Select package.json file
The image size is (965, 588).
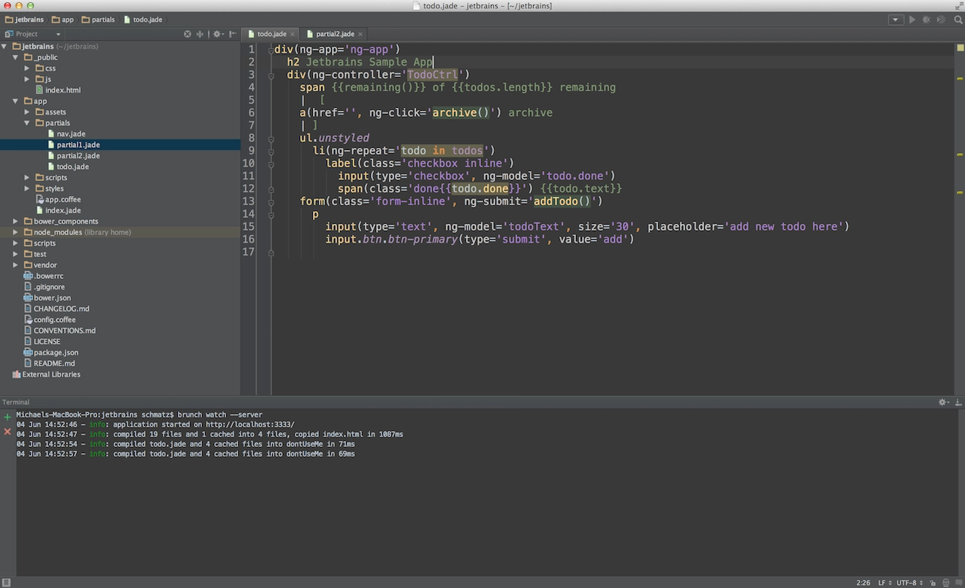pyautogui.click(x=51, y=353)
